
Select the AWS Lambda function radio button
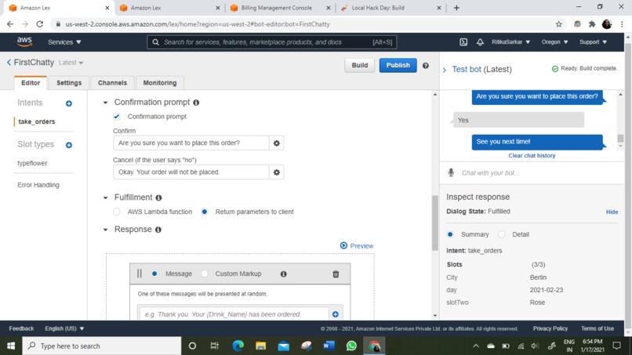coord(117,212)
